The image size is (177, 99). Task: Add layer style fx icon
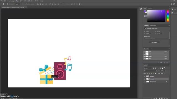[154, 98]
